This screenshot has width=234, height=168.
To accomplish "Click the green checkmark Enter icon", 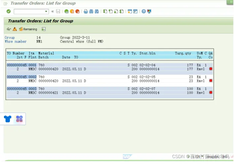I will point(9,11).
